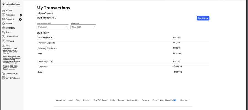Click zakazoformlen username in the sidebar
Screen dimensions: 248x110
coord(13,4)
